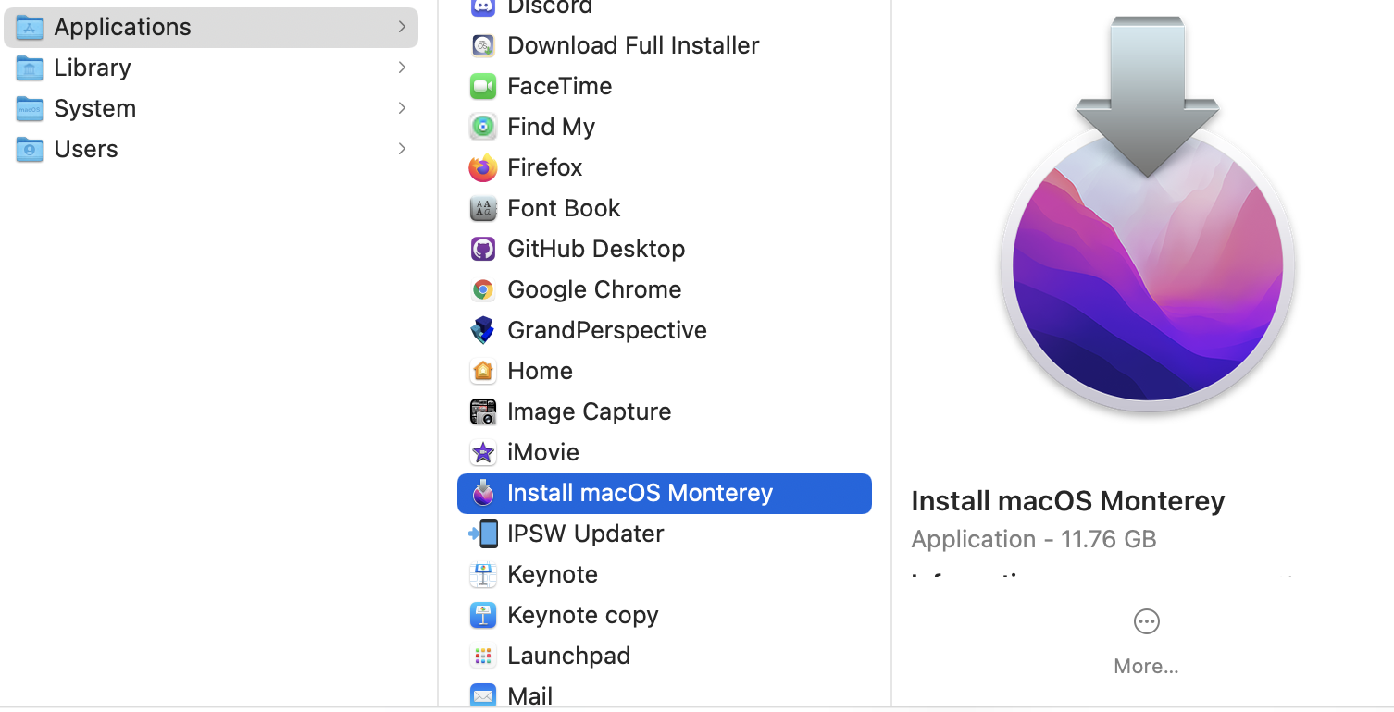
Task: Select the Launchpad grid icon
Action: coord(483,656)
